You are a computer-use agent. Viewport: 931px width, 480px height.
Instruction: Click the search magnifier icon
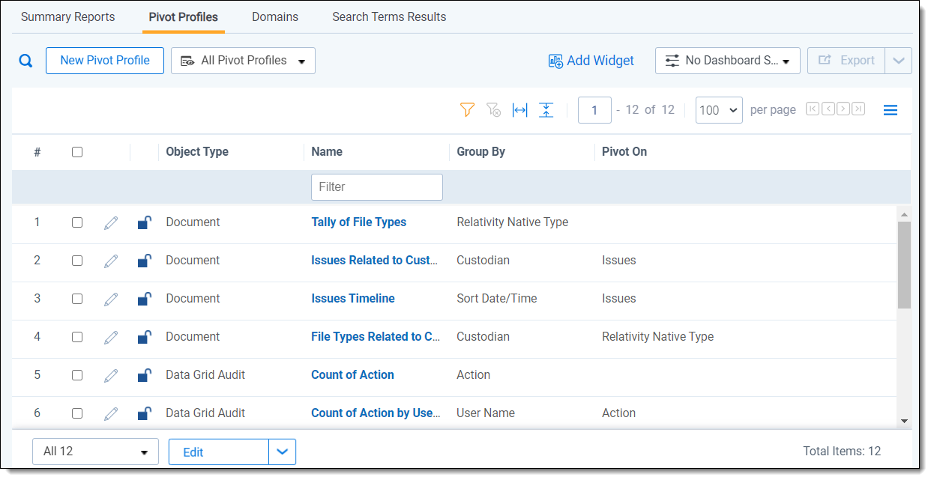click(x=26, y=61)
